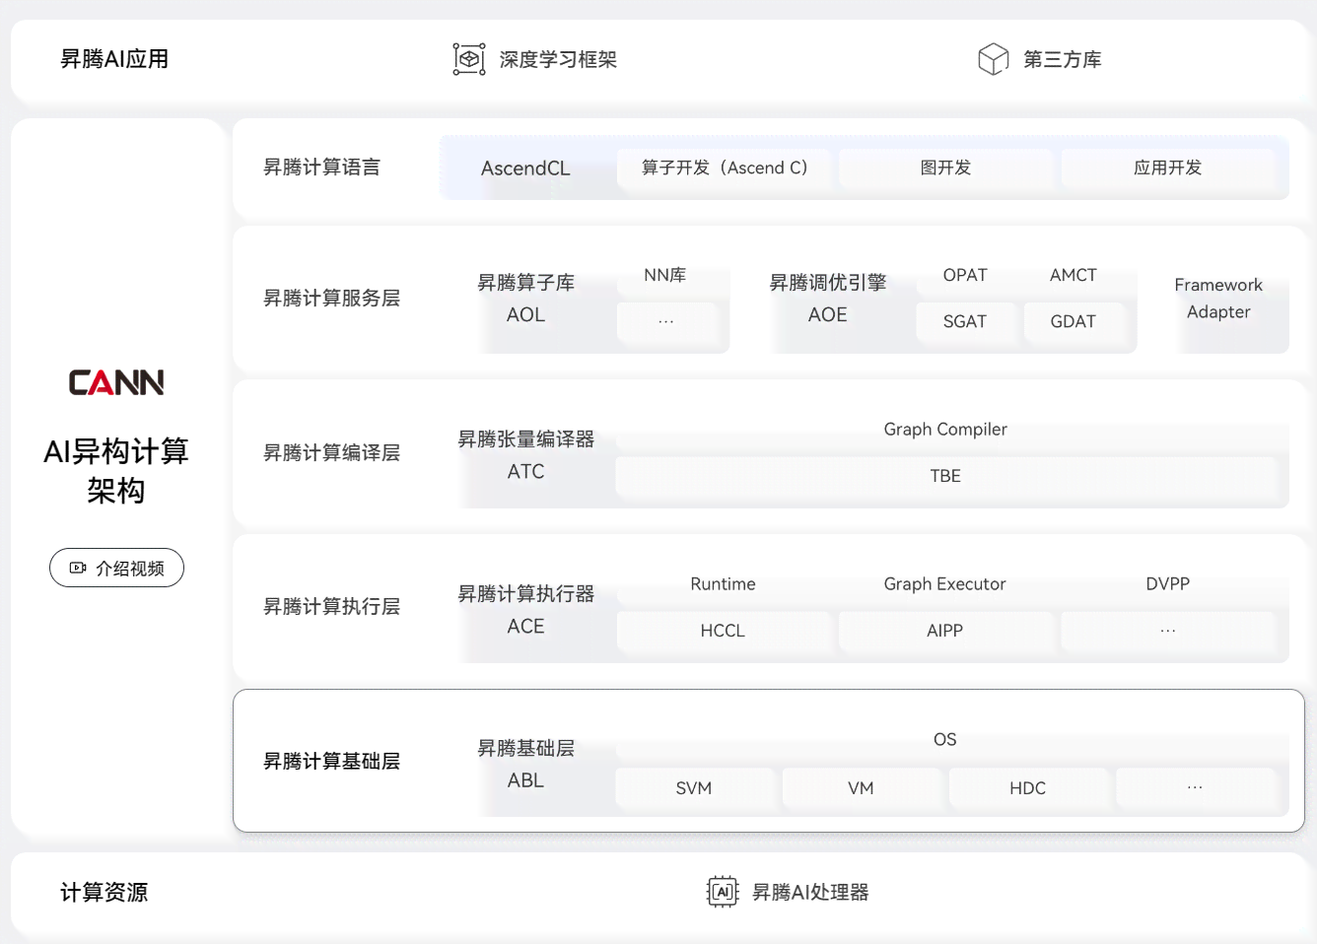
Task: Click the OS item
Action: point(945,739)
